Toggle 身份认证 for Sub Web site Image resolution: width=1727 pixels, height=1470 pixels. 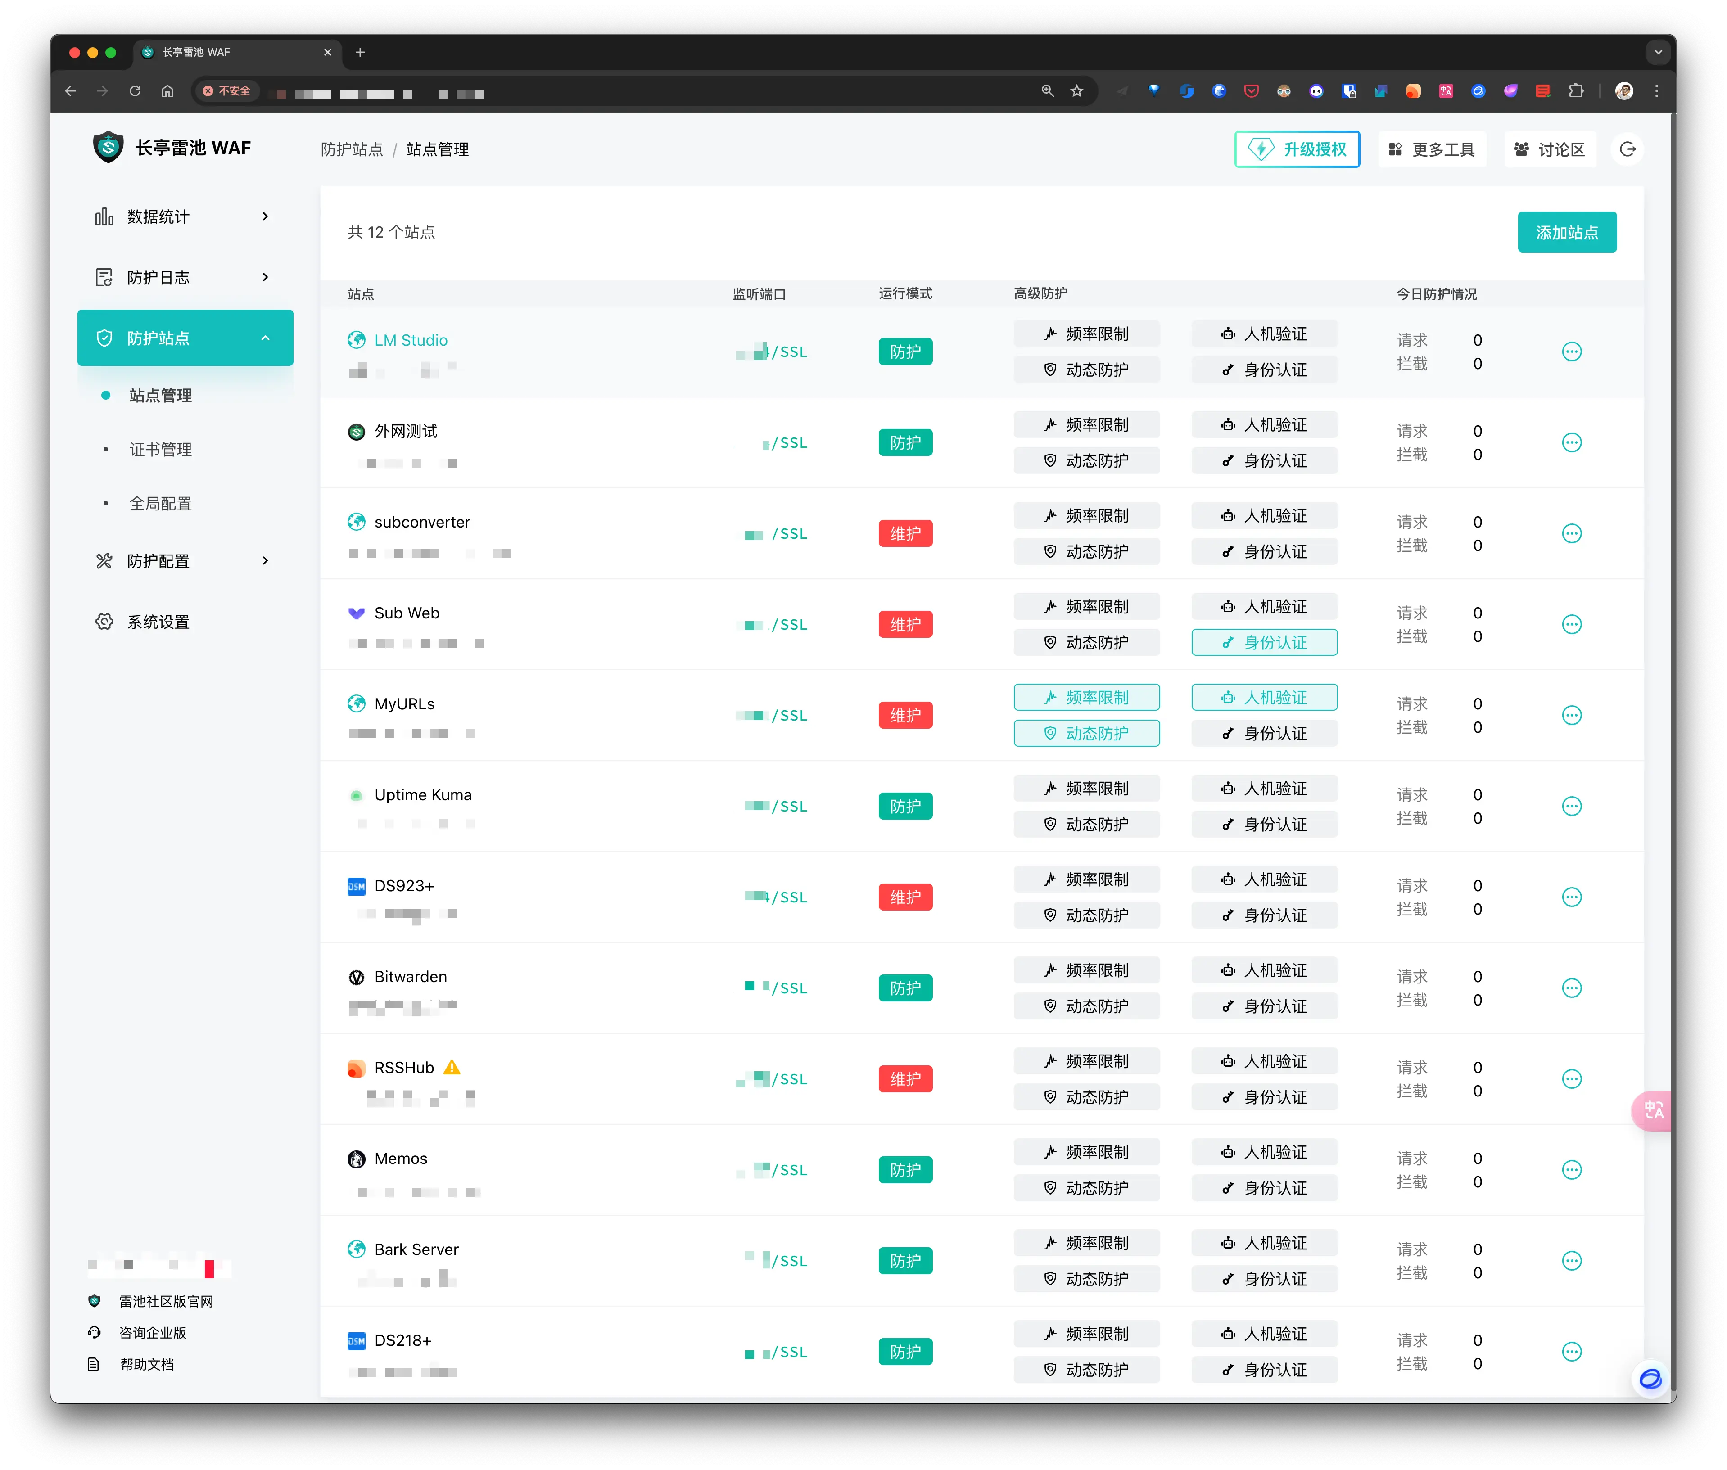(x=1264, y=642)
